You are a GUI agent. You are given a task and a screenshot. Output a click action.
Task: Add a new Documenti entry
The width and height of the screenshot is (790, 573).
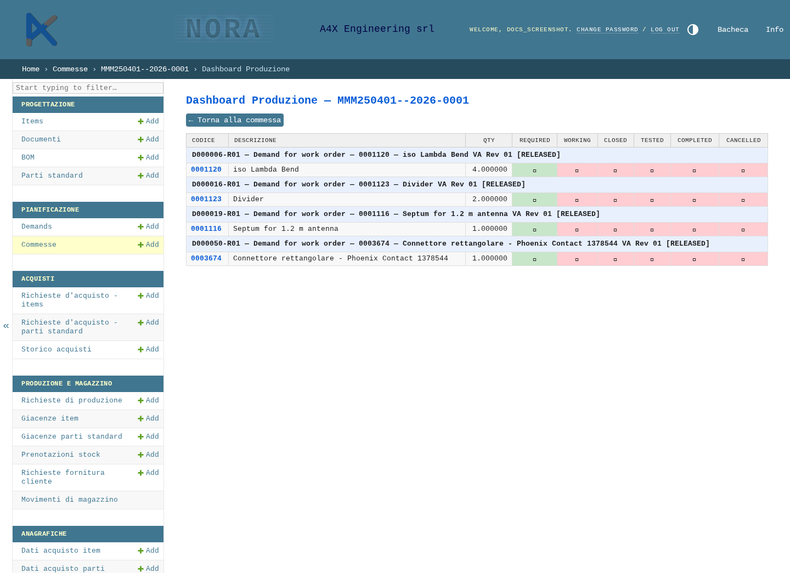click(x=148, y=139)
